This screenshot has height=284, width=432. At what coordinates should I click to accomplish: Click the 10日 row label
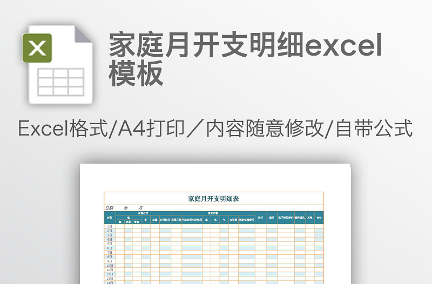[x=110, y=266]
